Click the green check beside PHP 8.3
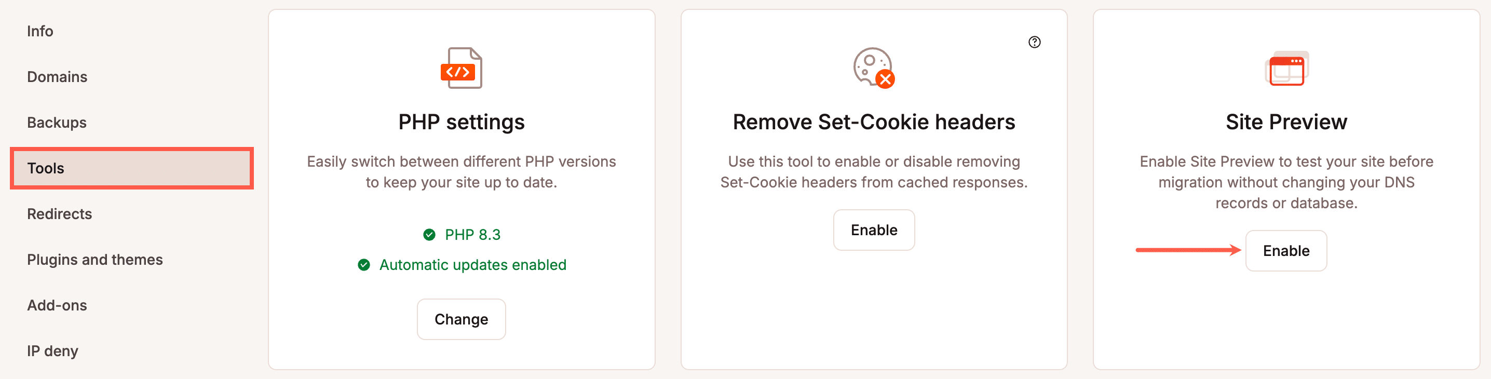Image resolution: width=1491 pixels, height=379 pixels. tap(429, 234)
